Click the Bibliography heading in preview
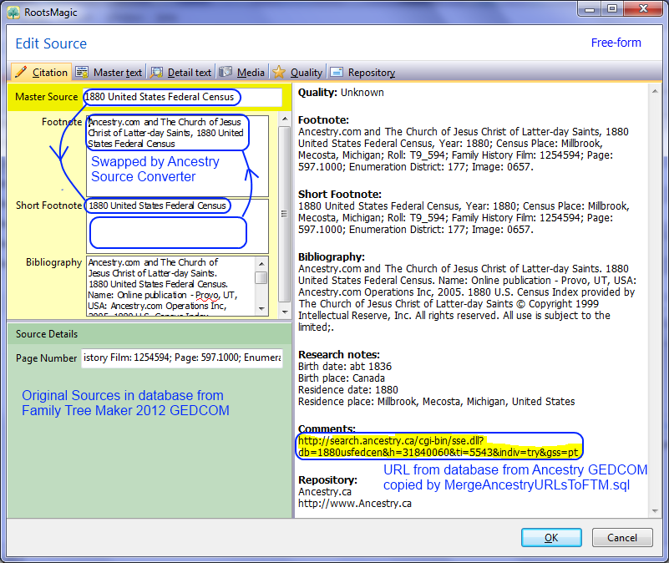Screen dimensions: 669x563 pyautogui.click(x=332, y=257)
